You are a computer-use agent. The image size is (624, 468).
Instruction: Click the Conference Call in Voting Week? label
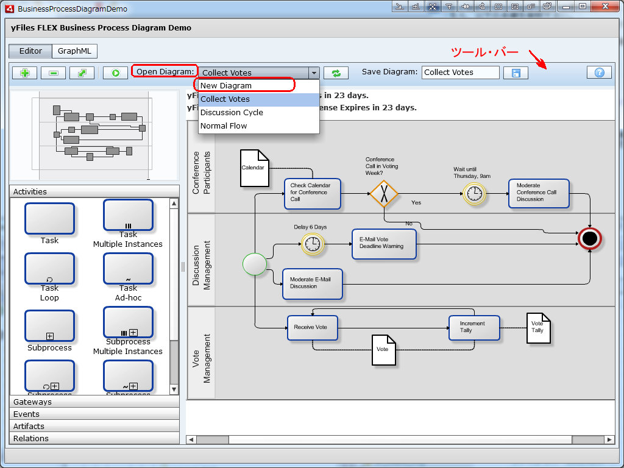381,166
